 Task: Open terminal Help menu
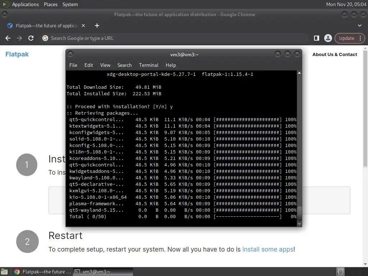pyautogui.click(x=171, y=65)
